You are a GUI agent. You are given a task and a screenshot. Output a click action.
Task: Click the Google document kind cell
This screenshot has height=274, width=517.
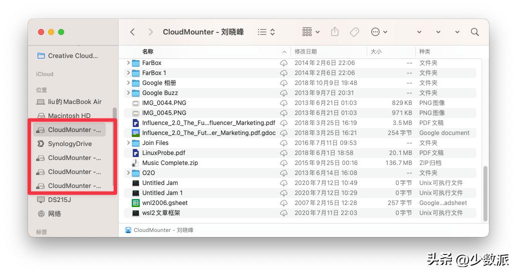[444, 133]
